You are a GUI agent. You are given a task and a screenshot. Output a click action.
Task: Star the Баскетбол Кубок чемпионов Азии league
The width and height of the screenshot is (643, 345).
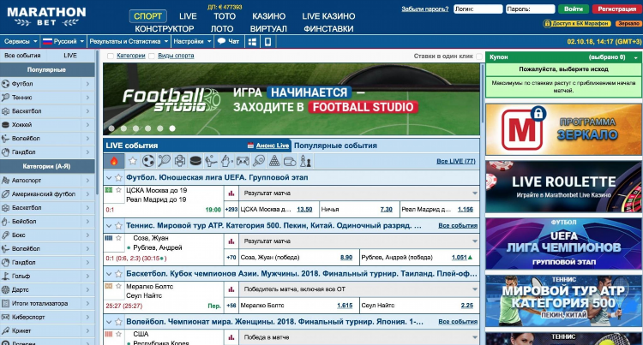[118, 274]
